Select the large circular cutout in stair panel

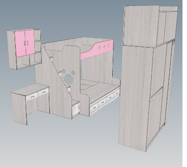[x=69, y=79]
